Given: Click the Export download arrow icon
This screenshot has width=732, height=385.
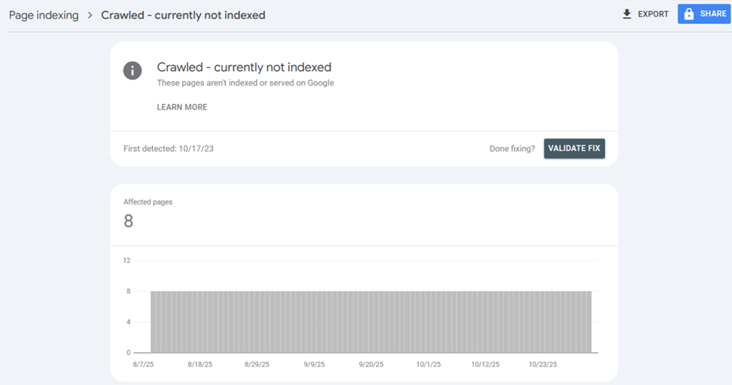Looking at the screenshot, I should coord(627,14).
